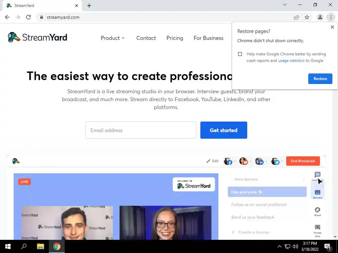Open the Chrome profile avatar

click(320, 17)
